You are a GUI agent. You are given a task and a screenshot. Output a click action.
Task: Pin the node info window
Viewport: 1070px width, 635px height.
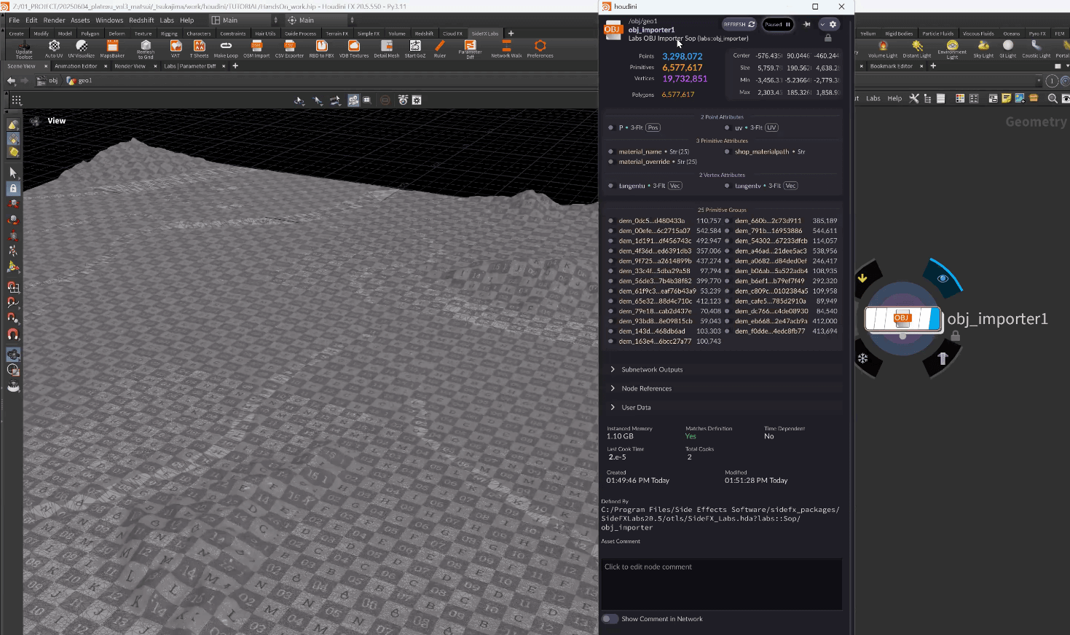coord(806,24)
